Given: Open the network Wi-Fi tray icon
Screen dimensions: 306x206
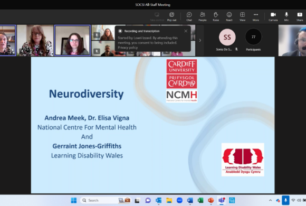Looking at the screenshot, I should [293, 200].
